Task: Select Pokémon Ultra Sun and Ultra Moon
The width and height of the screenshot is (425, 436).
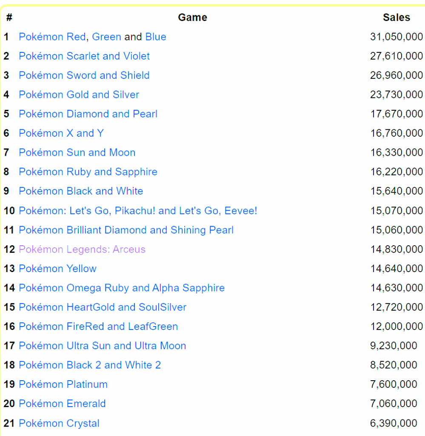Action: [102, 346]
